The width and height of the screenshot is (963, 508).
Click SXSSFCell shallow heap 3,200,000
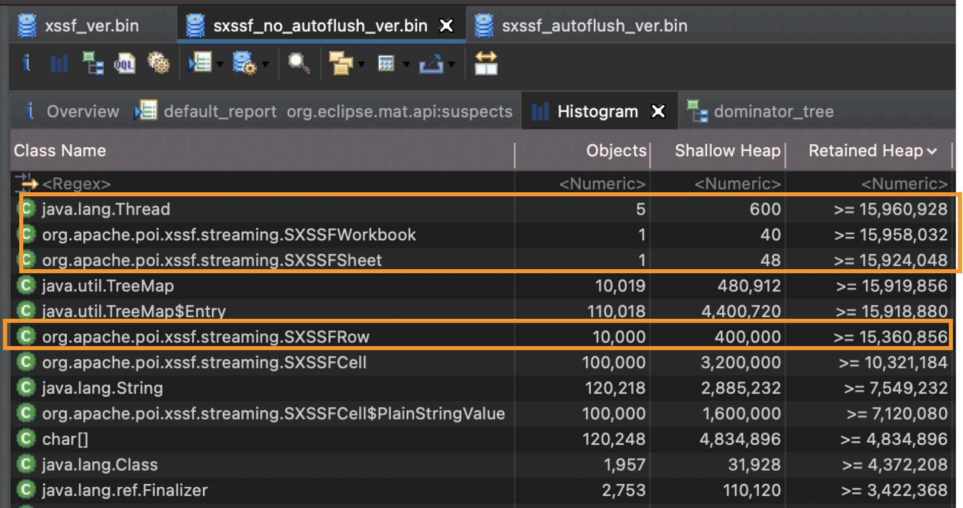click(740, 362)
